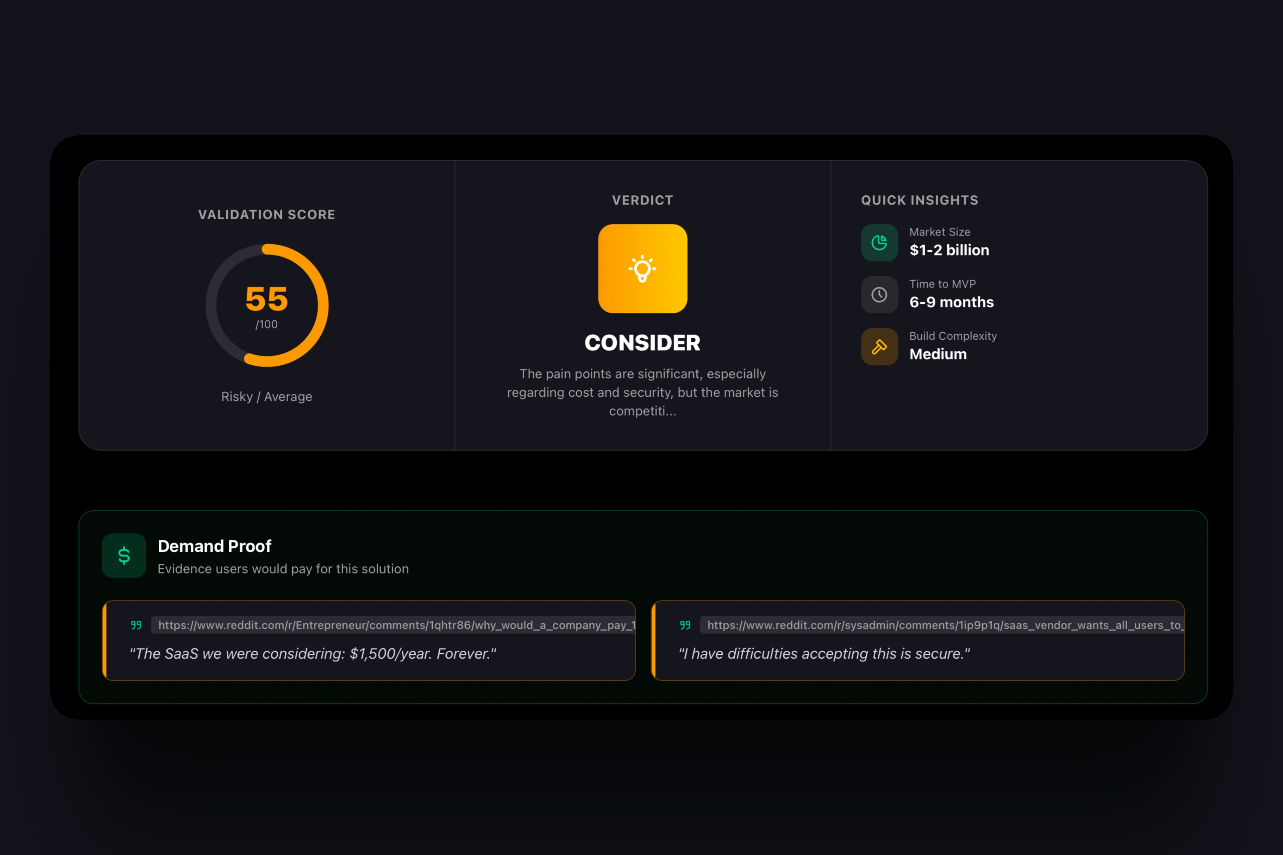Viewport: 1283px width, 855px height.
Task: Click the Time to MVP clock icon
Action: tap(879, 295)
